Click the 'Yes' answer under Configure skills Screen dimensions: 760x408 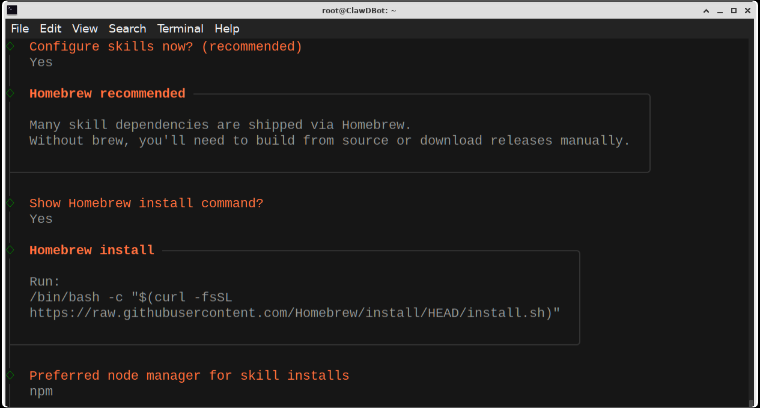(41, 62)
